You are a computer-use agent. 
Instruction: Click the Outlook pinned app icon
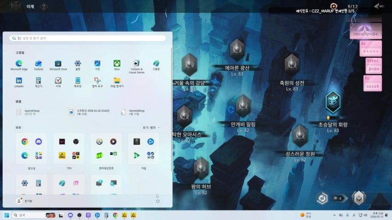point(39,66)
